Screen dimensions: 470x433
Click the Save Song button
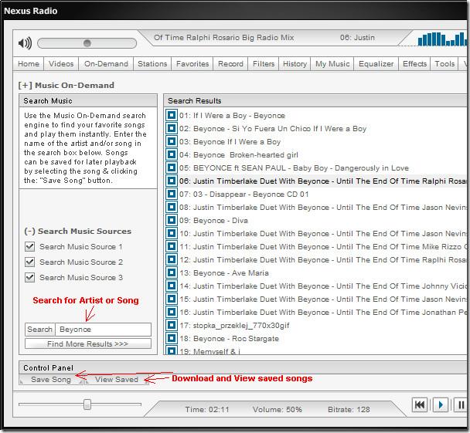[51, 380]
